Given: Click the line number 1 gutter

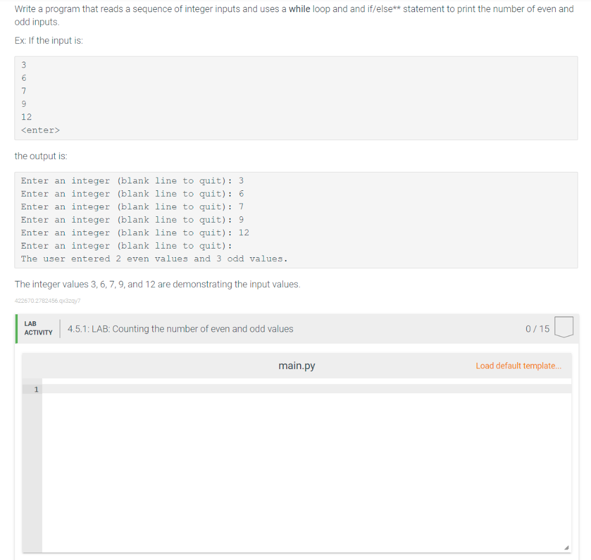Looking at the screenshot, I should click(x=36, y=389).
